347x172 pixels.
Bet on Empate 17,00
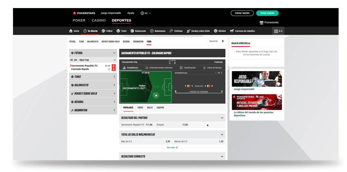(x=172, y=125)
